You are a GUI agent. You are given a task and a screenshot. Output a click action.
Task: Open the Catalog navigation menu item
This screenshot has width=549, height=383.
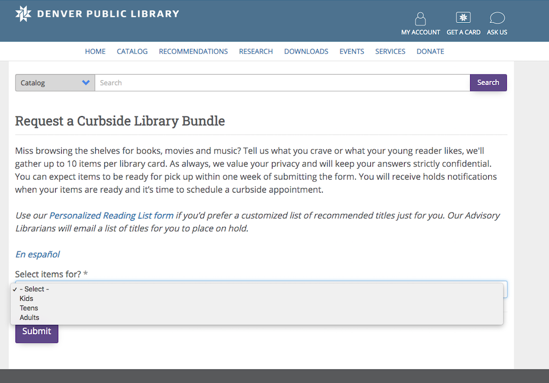point(132,52)
